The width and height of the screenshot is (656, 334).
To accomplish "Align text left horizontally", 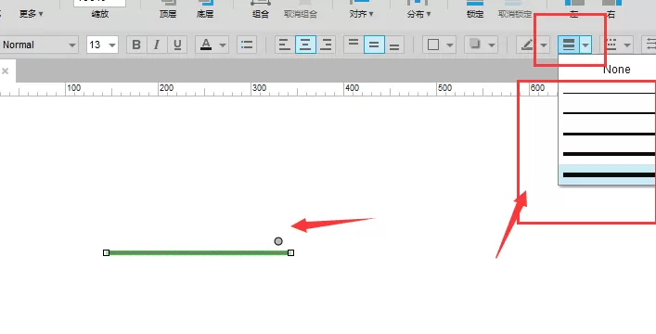I will [285, 45].
